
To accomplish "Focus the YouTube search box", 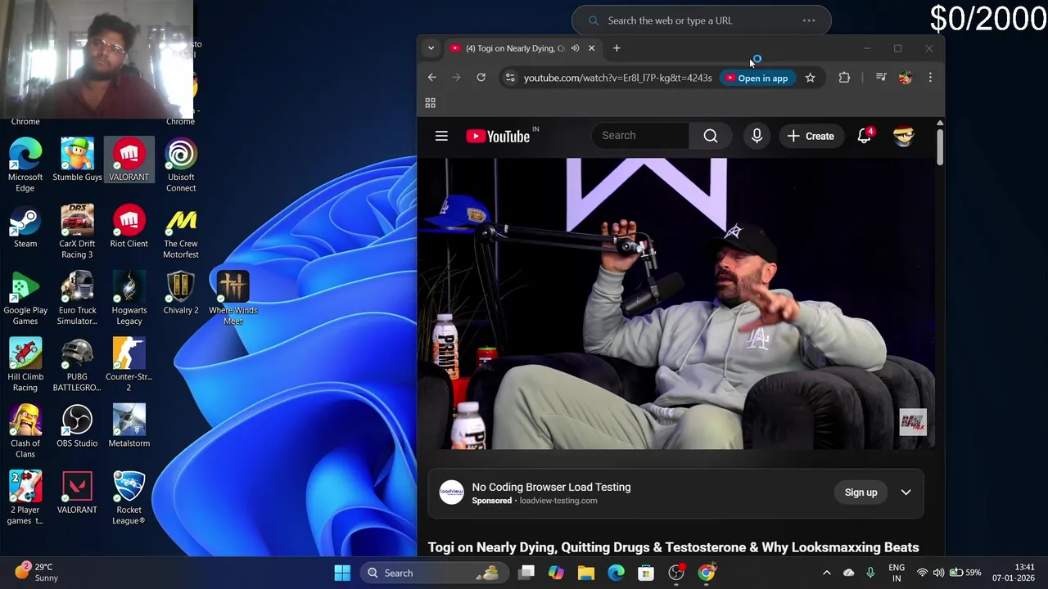I will coord(640,136).
